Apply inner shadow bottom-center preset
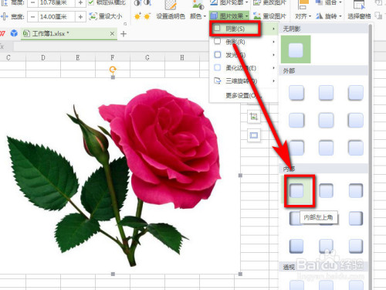386x290 pixels. click(326, 246)
